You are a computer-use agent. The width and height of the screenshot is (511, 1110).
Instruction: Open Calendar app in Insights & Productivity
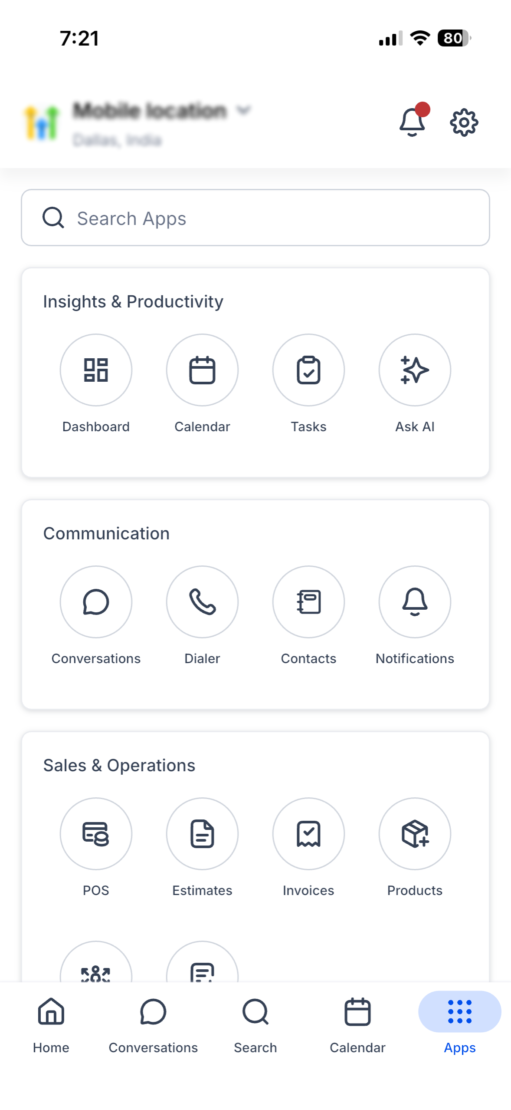coord(202,370)
